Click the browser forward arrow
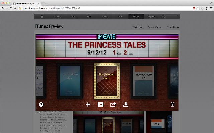The height and width of the screenshot is (133, 214). (7, 8)
